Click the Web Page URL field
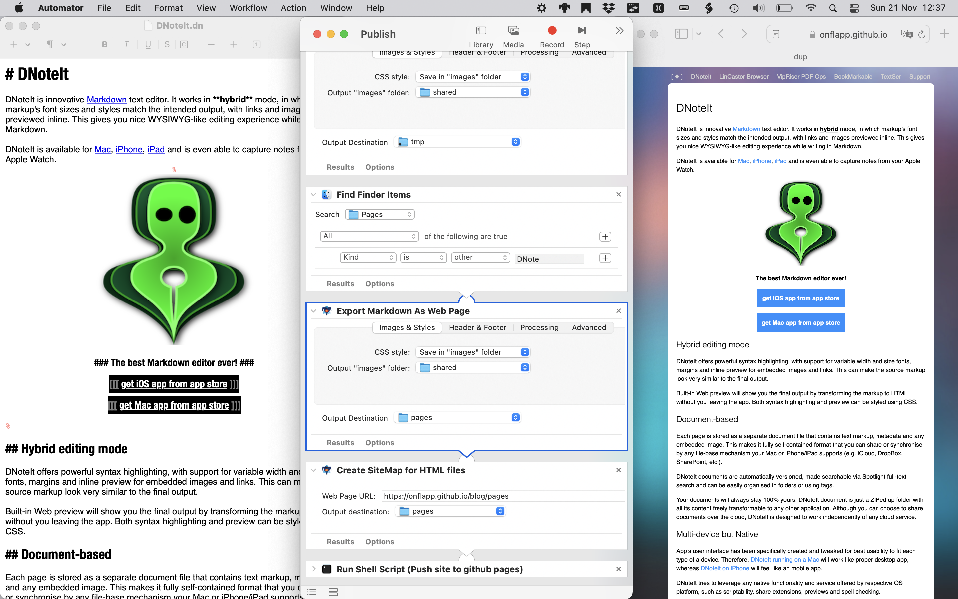The image size is (958, 599). click(x=503, y=496)
